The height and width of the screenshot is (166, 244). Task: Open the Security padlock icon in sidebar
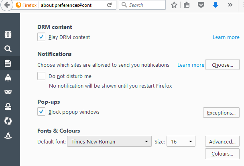8,107
